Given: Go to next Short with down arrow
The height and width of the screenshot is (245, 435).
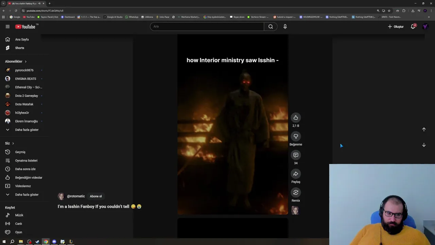Looking at the screenshot, I should click(x=424, y=145).
